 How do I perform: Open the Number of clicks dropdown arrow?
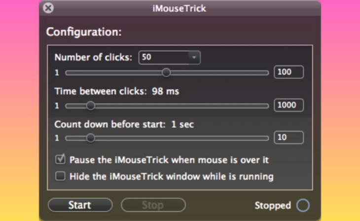tap(194, 57)
